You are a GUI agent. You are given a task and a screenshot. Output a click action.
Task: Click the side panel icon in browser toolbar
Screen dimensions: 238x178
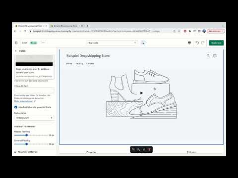[199, 31]
